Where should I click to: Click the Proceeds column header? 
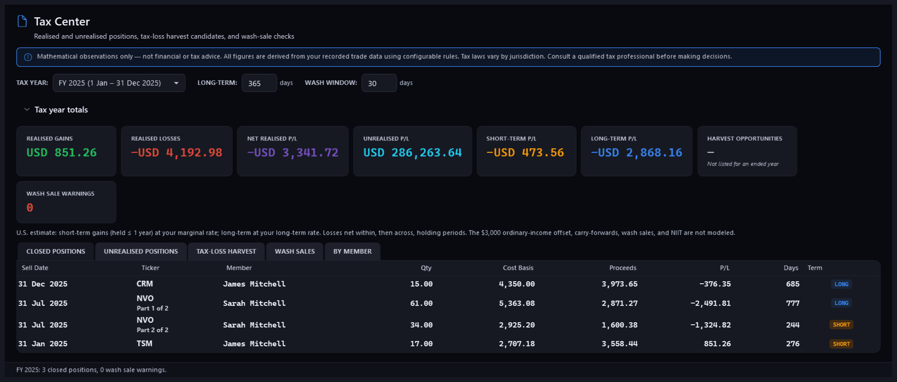[623, 268]
